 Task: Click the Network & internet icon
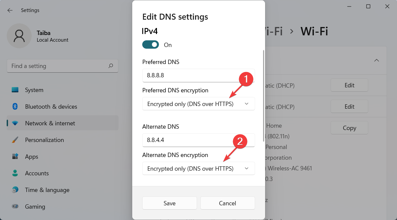[15, 123]
